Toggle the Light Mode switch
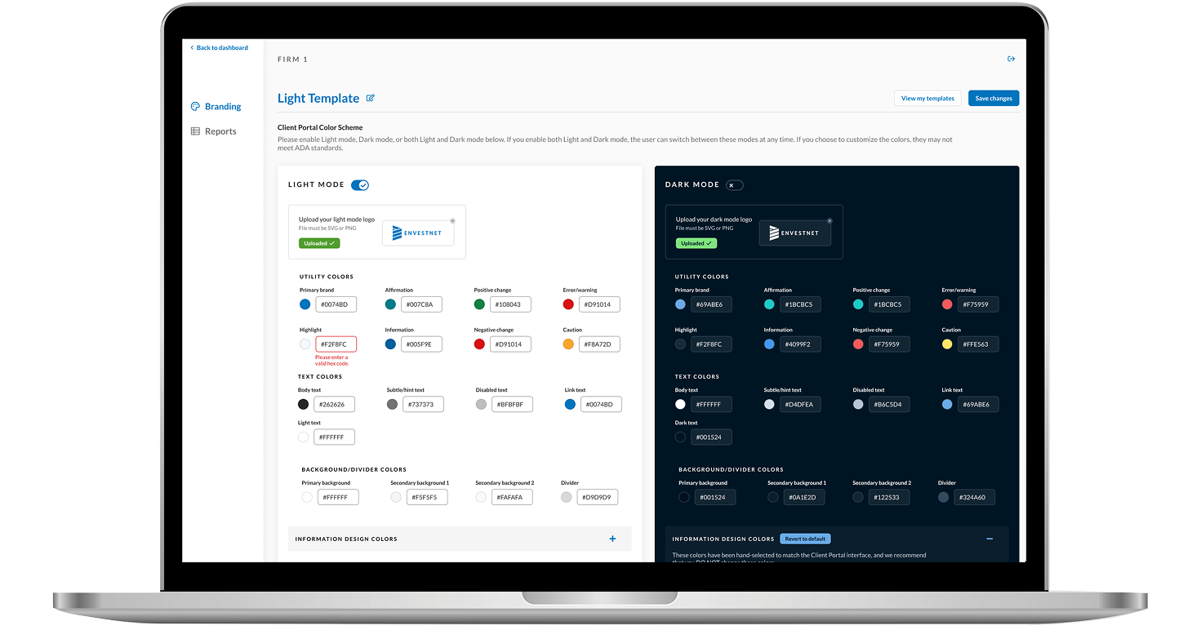 coord(360,185)
